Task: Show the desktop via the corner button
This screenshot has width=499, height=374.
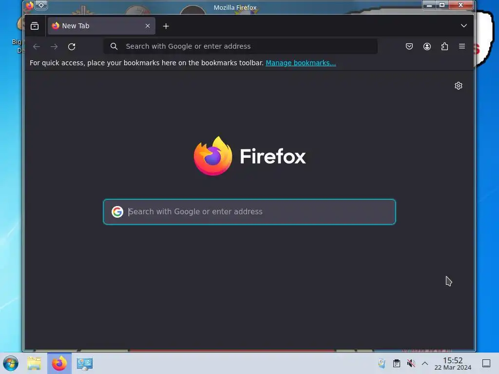Action: [486, 363]
